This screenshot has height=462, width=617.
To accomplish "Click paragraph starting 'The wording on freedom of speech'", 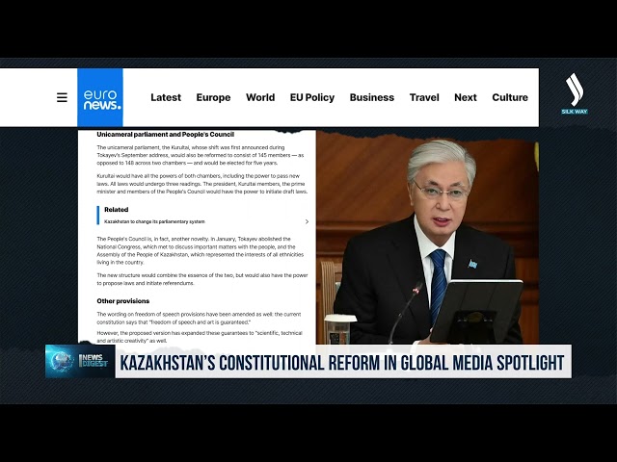I will tap(199, 319).
